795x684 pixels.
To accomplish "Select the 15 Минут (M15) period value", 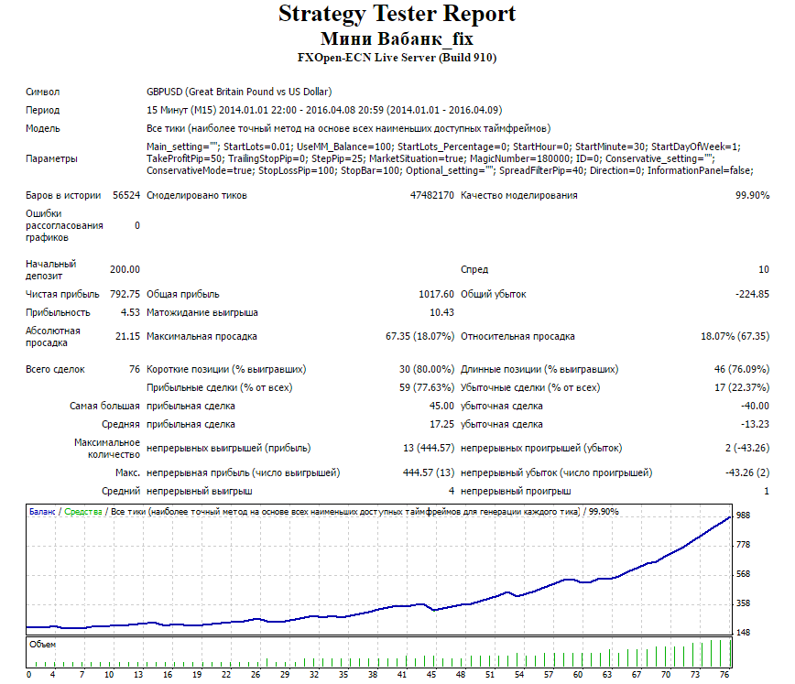I will pyautogui.click(x=324, y=110).
